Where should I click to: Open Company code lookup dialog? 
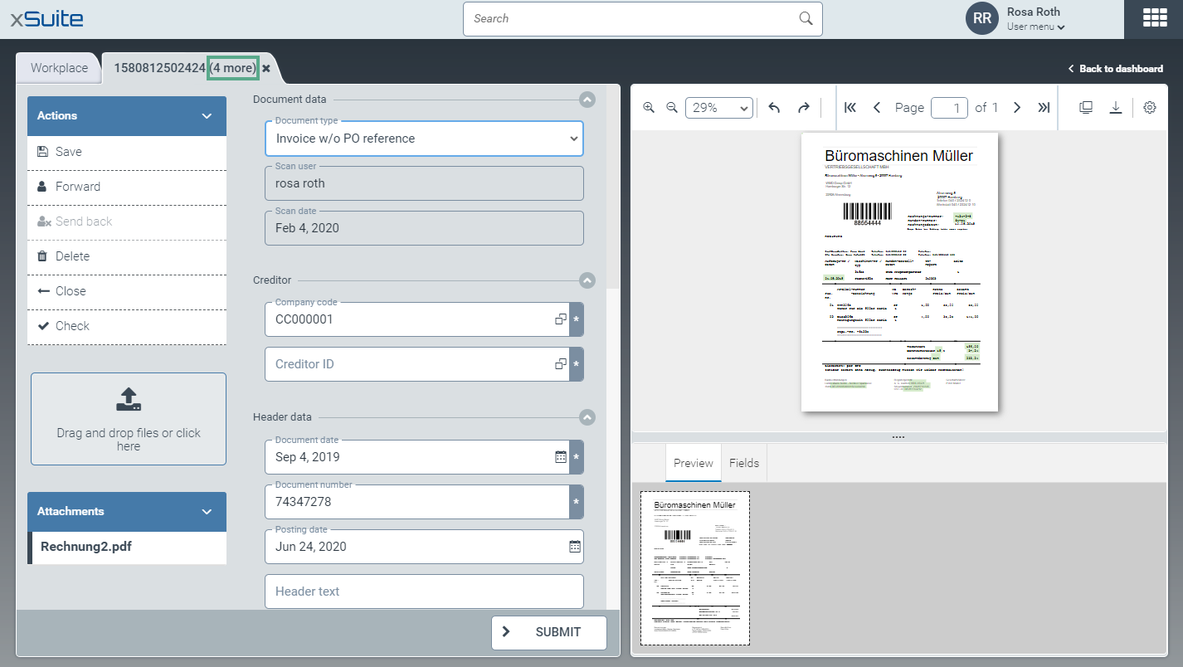tap(561, 319)
